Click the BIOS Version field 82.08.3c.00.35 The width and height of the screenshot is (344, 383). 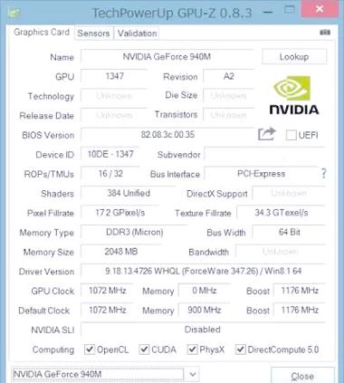coord(167,134)
